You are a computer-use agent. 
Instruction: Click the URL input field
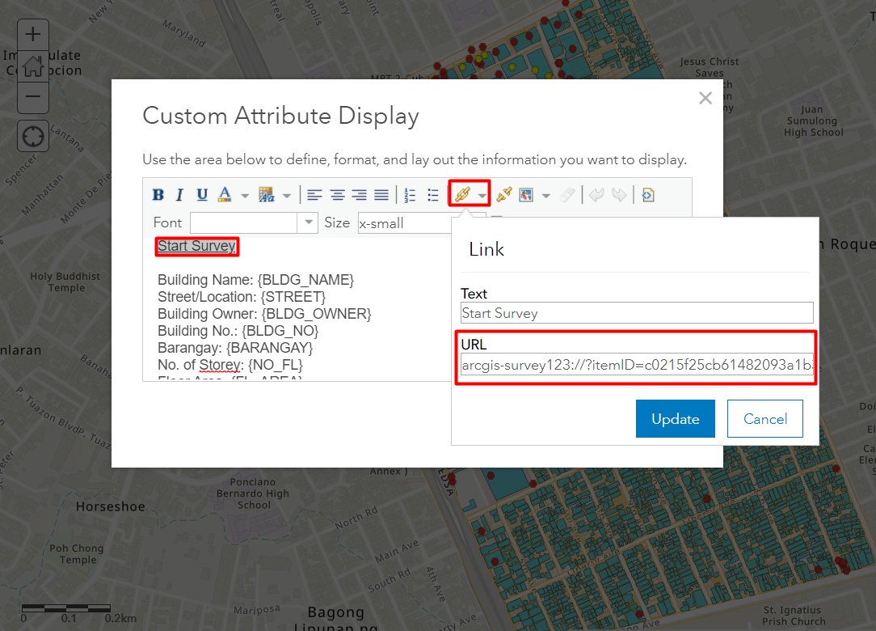pos(637,365)
